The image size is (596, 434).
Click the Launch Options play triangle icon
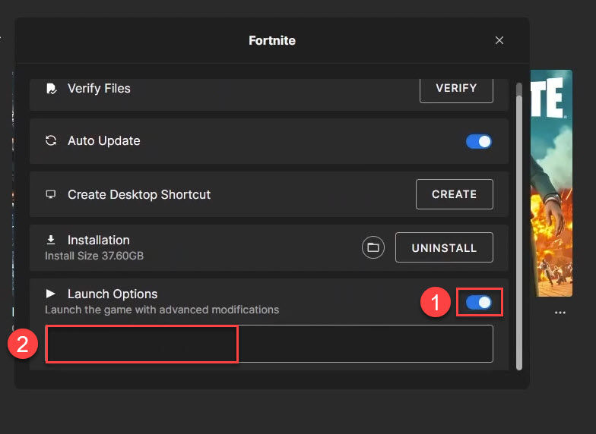[x=51, y=294]
